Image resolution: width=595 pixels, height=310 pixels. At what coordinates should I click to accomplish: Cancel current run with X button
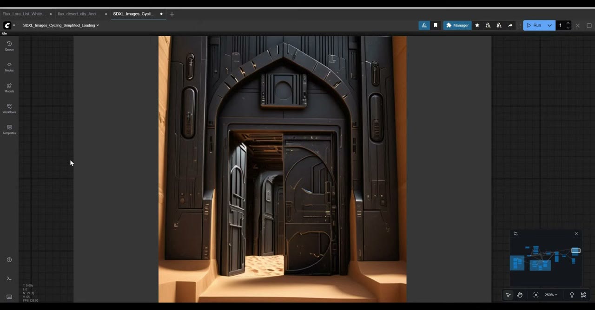click(x=578, y=26)
